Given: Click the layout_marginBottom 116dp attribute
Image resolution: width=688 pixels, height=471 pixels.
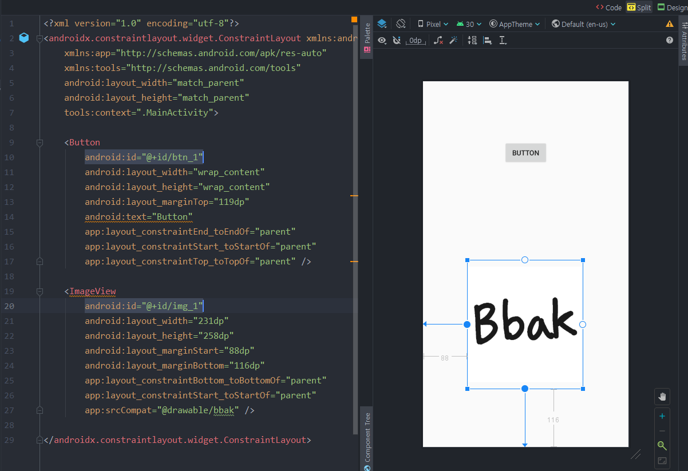Looking at the screenshot, I should tap(175, 366).
